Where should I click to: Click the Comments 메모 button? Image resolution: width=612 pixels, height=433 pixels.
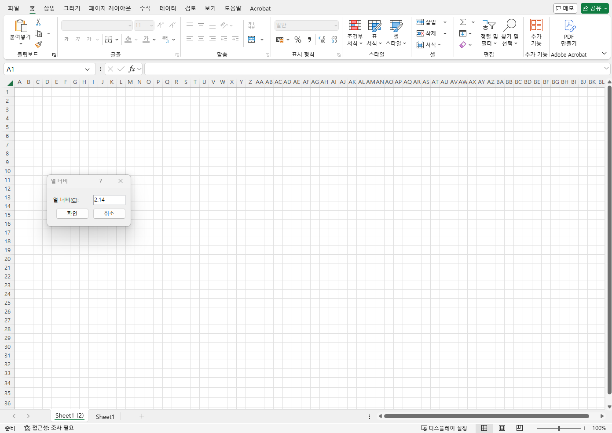[x=565, y=8]
